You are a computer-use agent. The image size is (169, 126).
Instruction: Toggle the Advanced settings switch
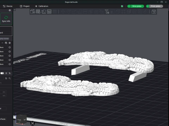pos(2,73)
